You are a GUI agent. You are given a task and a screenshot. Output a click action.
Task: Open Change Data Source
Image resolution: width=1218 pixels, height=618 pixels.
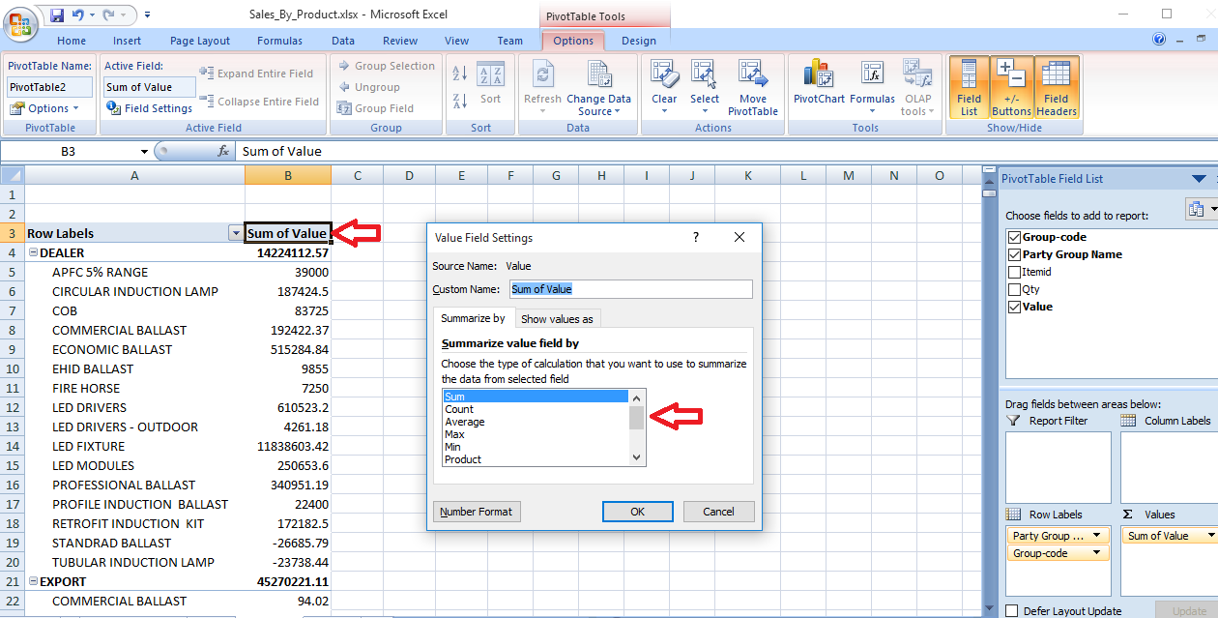click(598, 87)
